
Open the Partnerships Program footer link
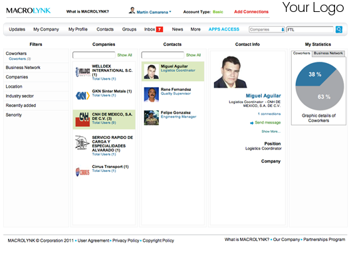click(324, 240)
